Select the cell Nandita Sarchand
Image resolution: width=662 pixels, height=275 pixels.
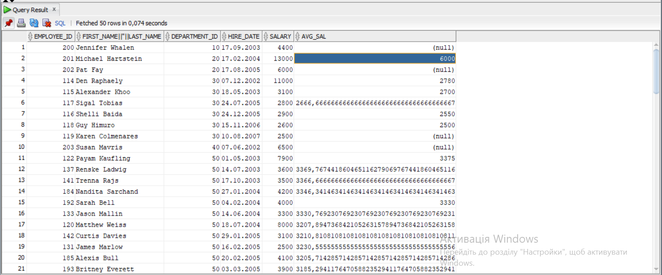tap(119, 191)
